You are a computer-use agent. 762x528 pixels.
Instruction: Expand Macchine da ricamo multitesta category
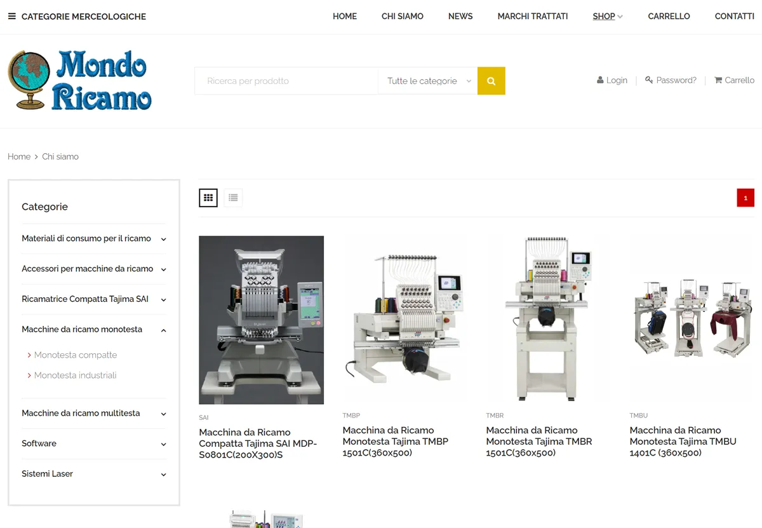(163, 414)
